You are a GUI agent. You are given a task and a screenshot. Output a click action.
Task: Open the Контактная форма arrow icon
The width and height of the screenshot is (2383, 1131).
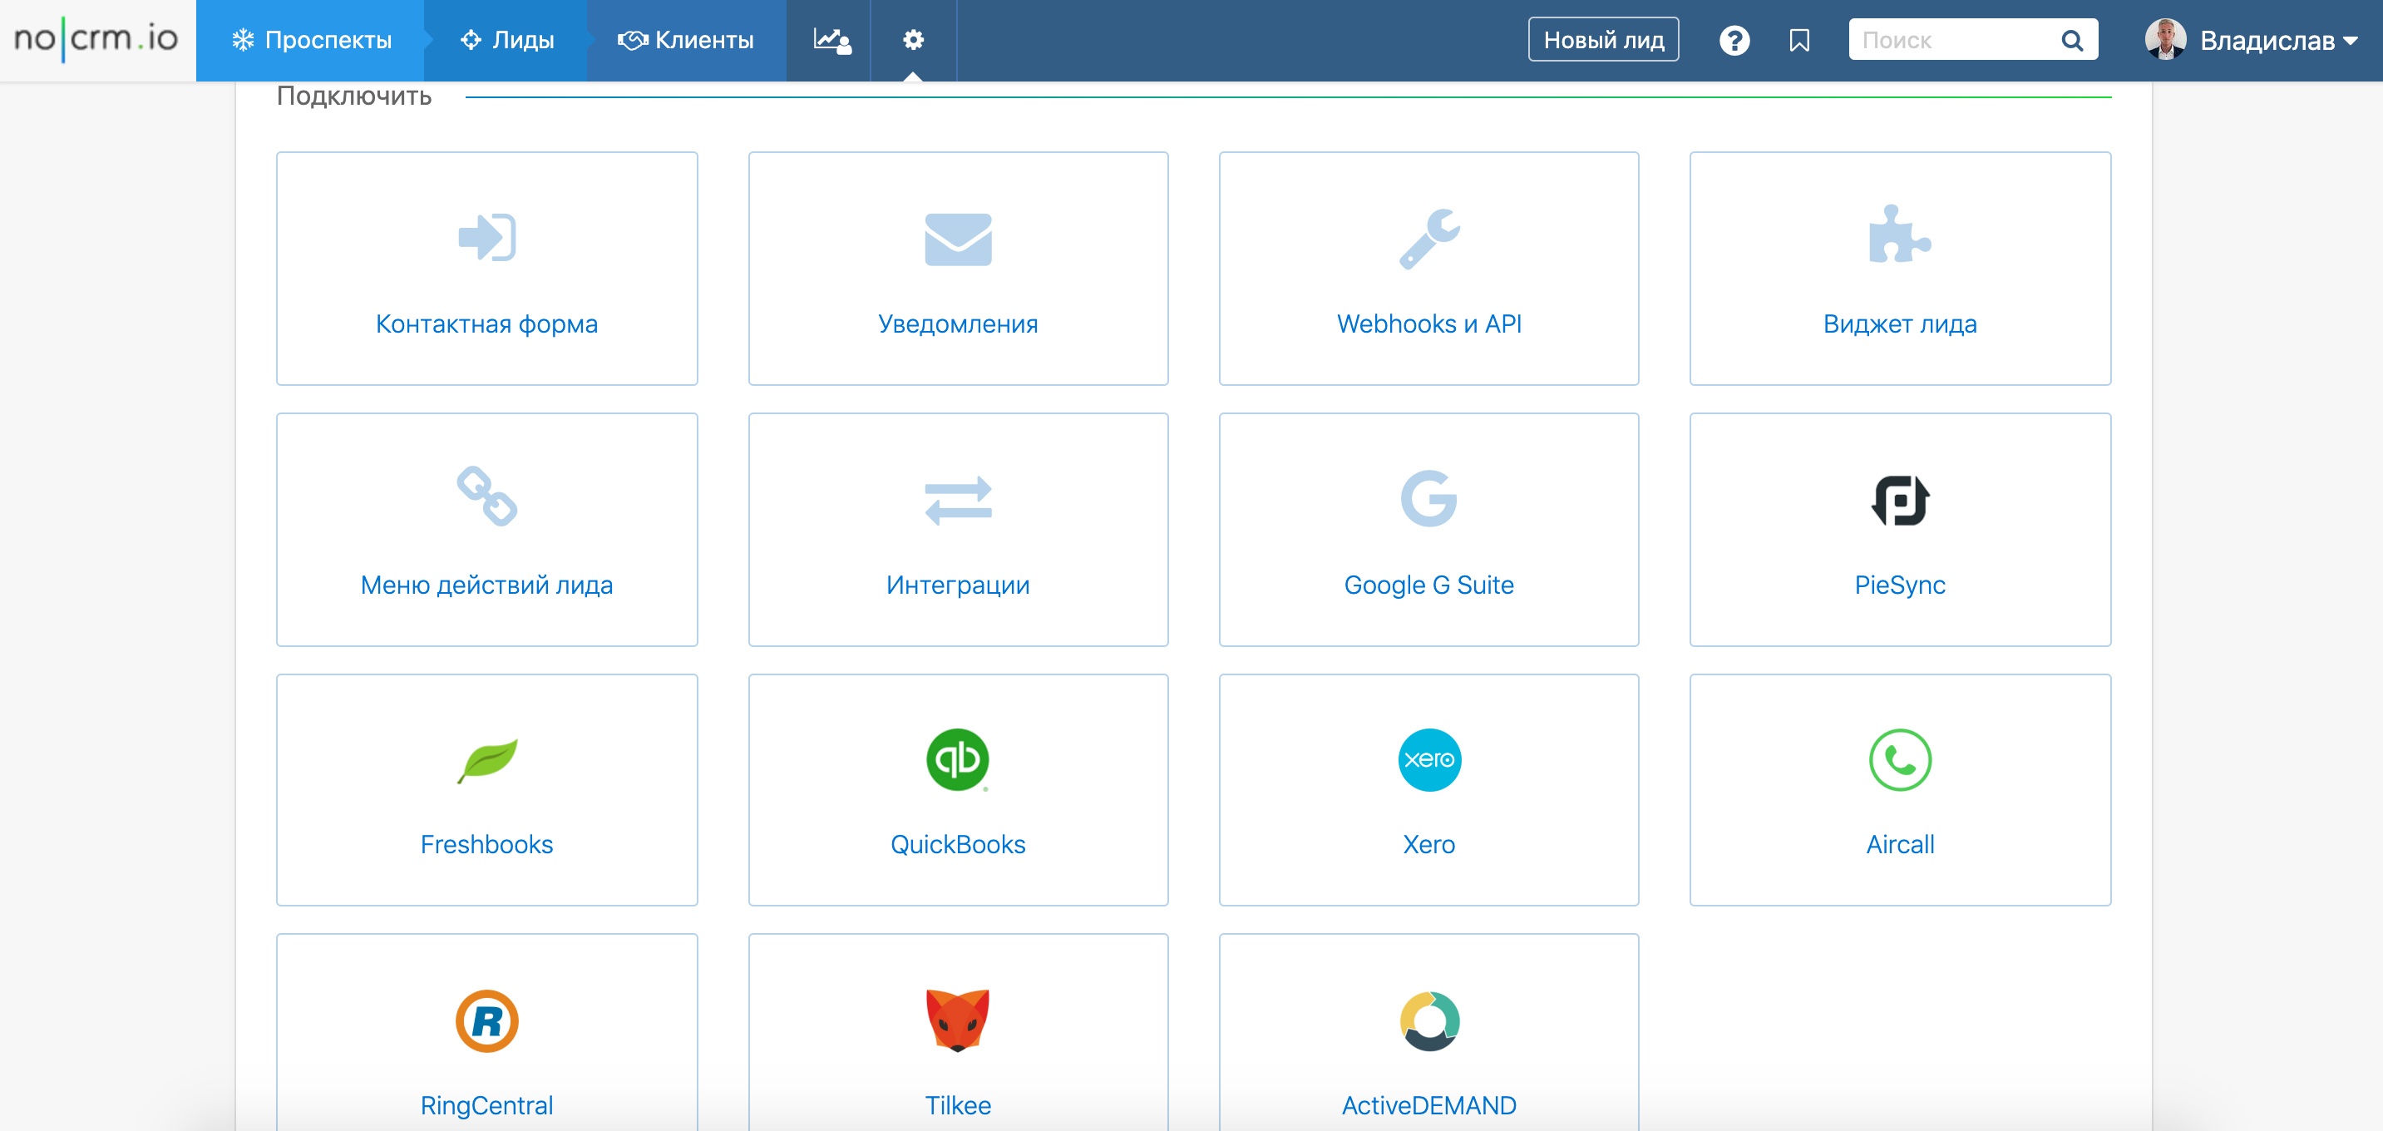[486, 238]
